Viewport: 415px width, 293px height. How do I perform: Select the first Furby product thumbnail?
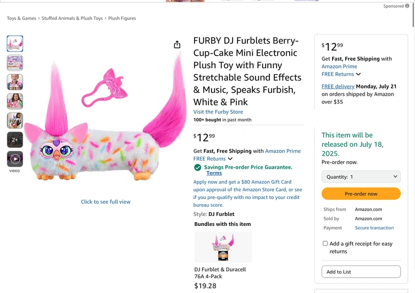[15, 43]
